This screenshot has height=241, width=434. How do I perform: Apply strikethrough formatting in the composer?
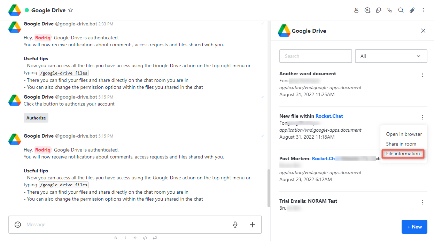pos(135,238)
